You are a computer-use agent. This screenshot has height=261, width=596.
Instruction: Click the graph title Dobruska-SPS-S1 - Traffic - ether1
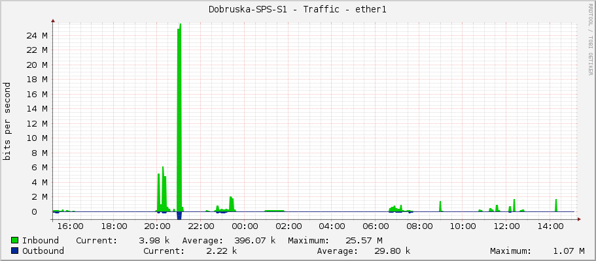pyautogui.click(x=298, y=10)
